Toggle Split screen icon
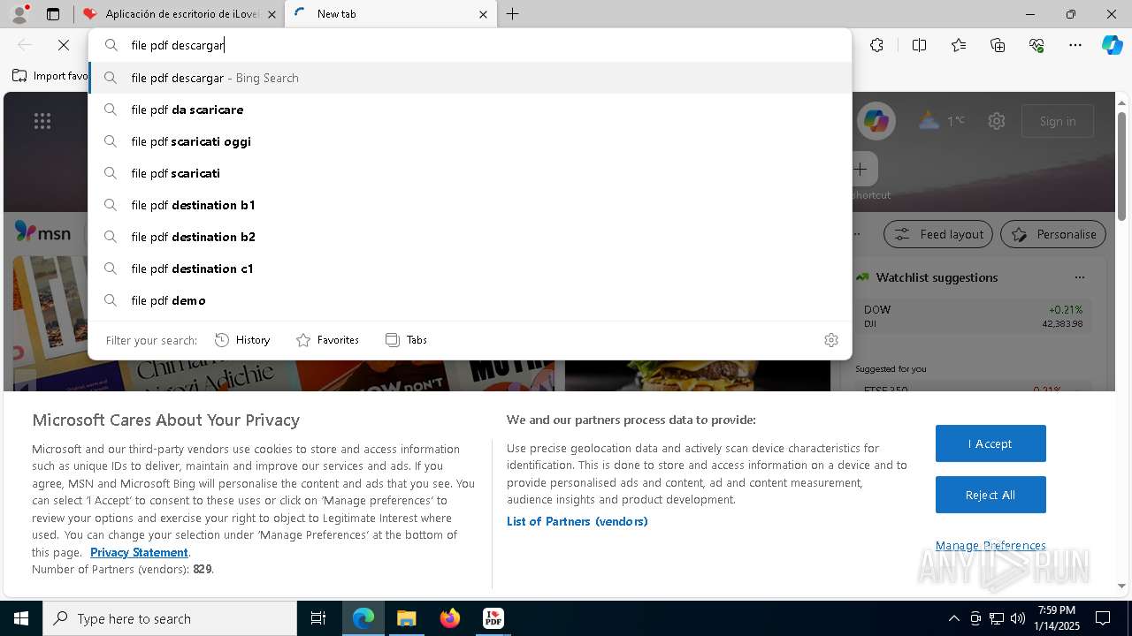 point(919,45)
